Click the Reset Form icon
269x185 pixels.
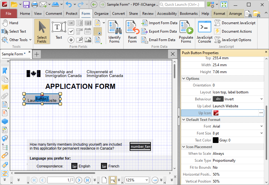point(132,32)
